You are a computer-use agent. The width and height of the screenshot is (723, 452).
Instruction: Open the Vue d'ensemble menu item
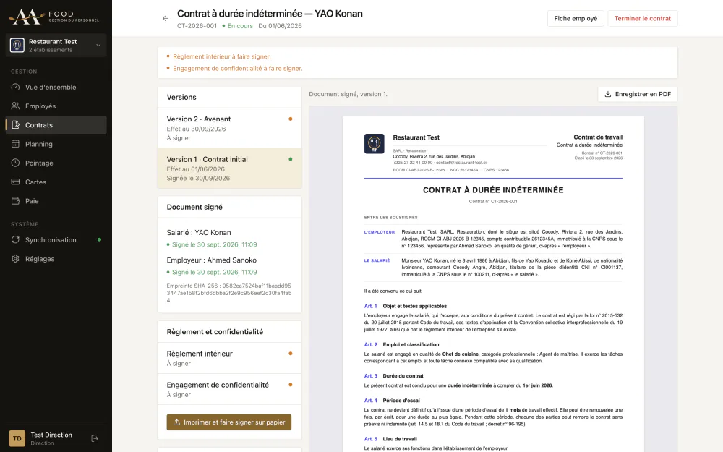[56, 88]
